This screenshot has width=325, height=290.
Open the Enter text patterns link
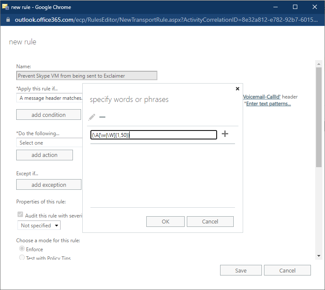268,104
